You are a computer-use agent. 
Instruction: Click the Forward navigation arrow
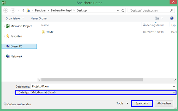[13, 11]
